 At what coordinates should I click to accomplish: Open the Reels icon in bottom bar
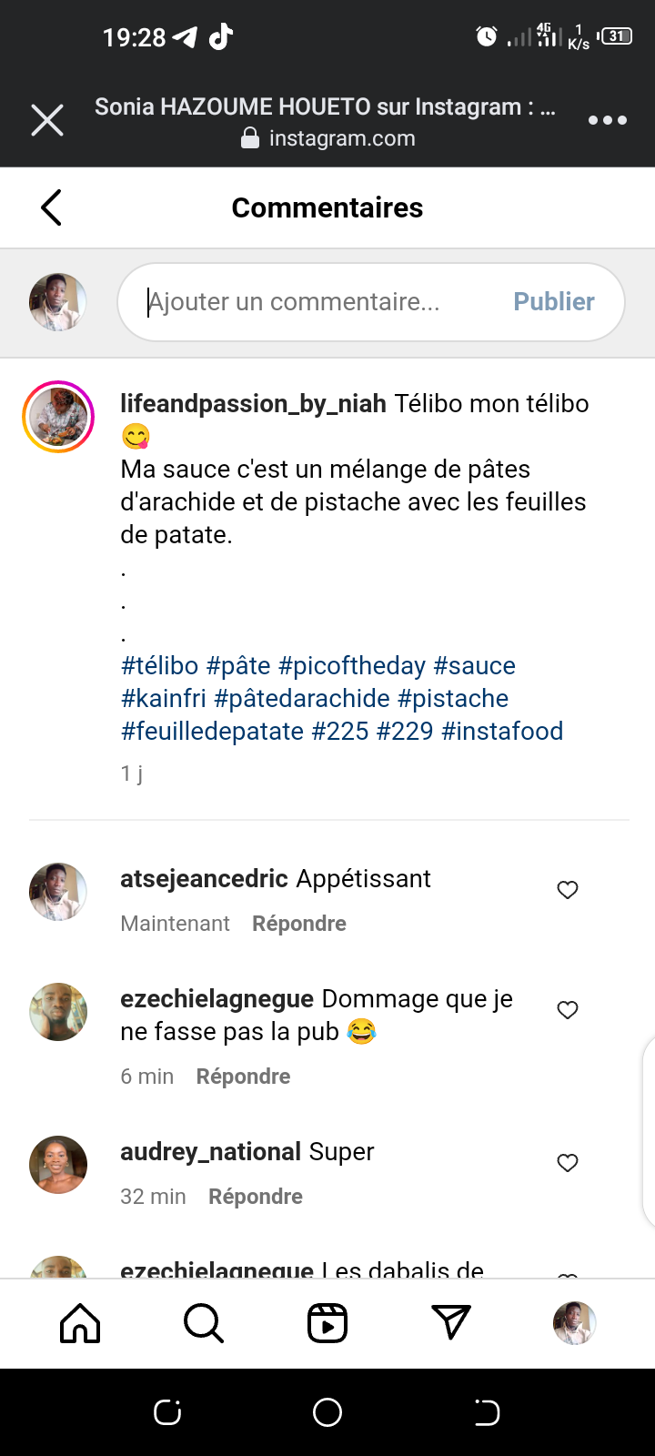coord(327,1323)
